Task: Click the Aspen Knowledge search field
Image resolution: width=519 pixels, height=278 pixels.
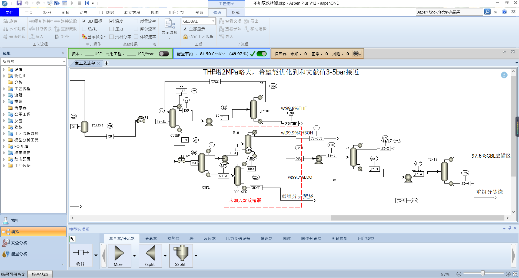Action: 449,12
